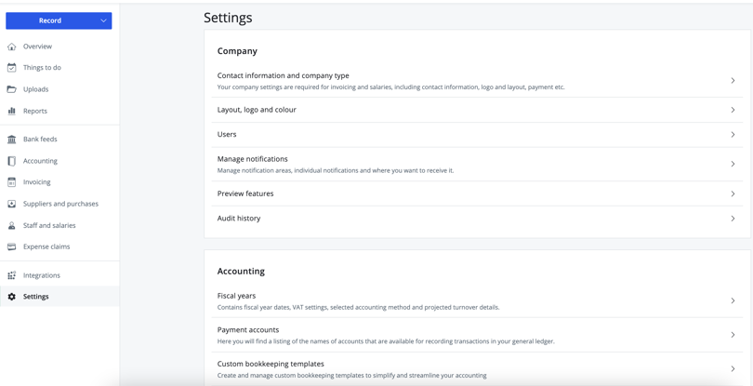This screenshot has width=753, height=386.
Task: Select the Reports bar chart icon
Action: 12,111
